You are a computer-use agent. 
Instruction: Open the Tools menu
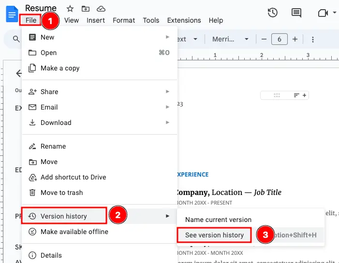point(151,20)
